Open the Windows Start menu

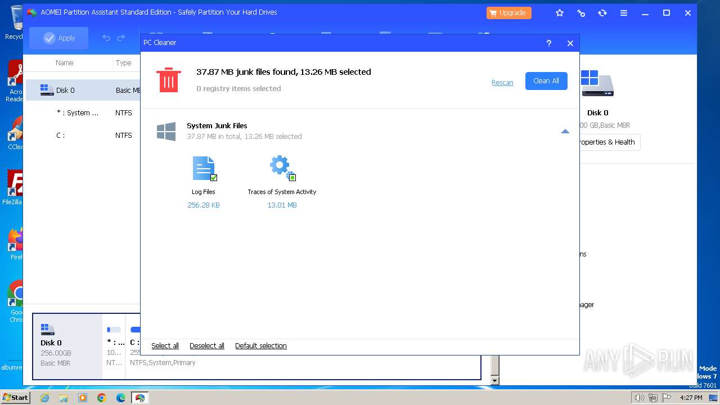pyautogui.click(x=16, y=398)
